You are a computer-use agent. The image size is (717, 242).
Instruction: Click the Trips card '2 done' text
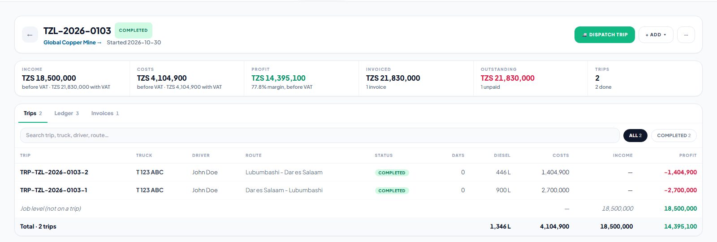point(603,87)
